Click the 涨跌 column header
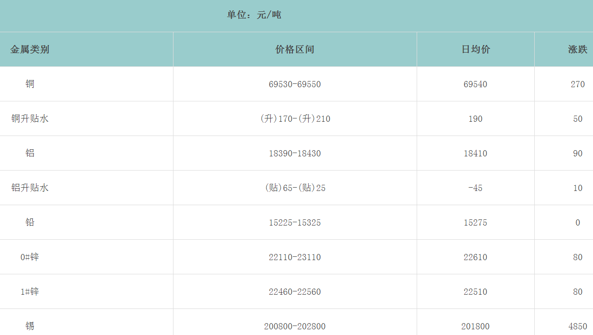This screenshot has height=335, width=593. click(x=577, y=49)
